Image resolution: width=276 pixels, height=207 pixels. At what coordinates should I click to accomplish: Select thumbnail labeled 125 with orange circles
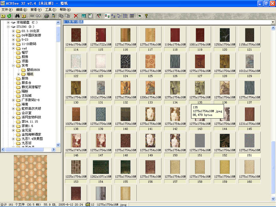click(150, 61)
